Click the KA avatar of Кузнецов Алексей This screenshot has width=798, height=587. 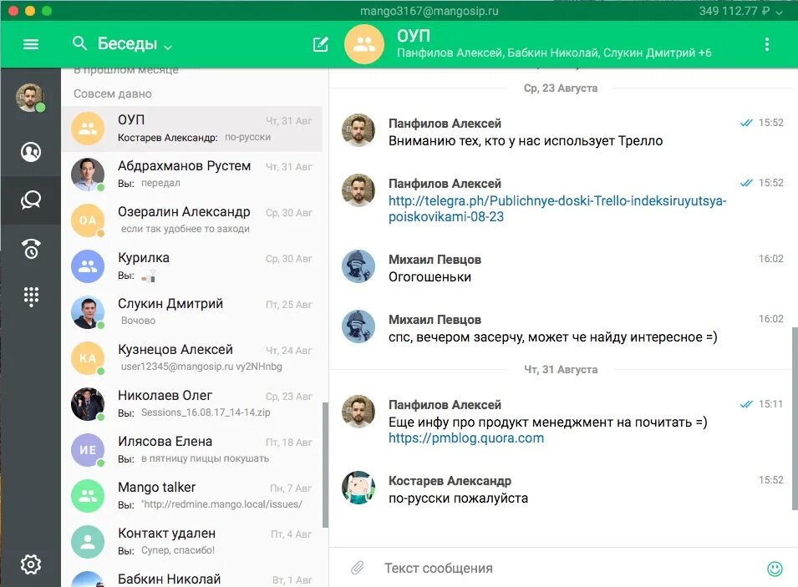tap(88, 357)
